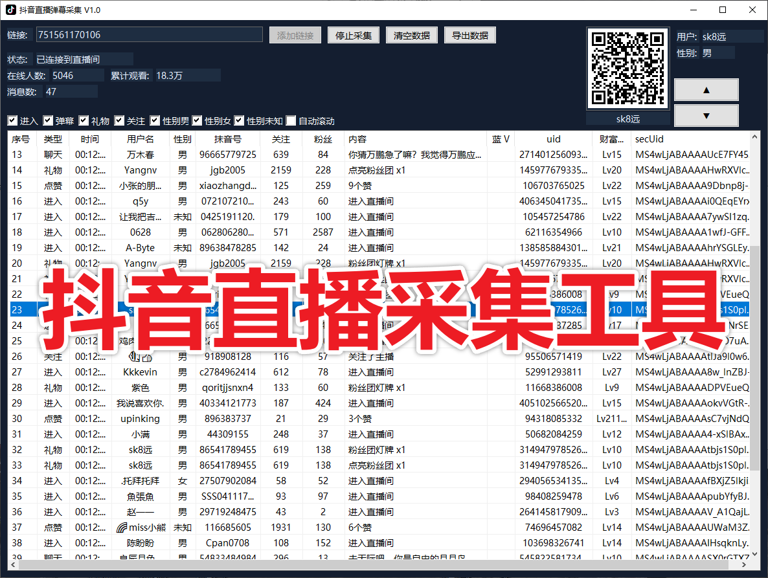Disable the 礼物 gift filter checkbox
The image size is (768, 578).
(84, 120)
